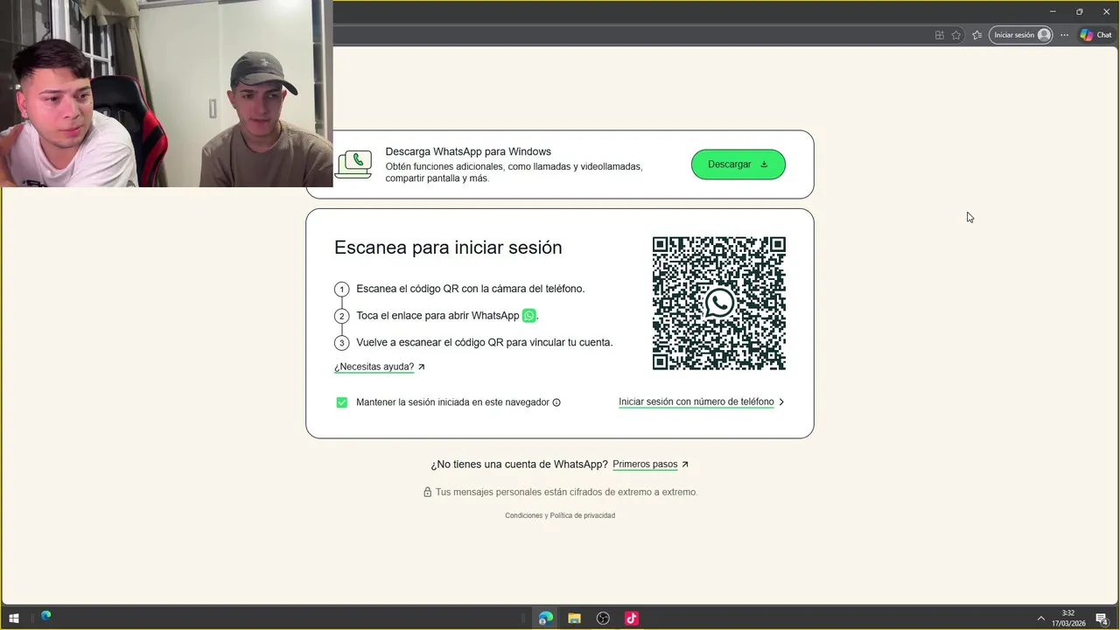This screenshot has height=630, width=1120.
Task: Open the notification center icon
Action: tap(1102, 619)
